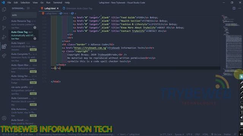
Task: Install the Auto Comment Blocks extension
Action: click(33, 105)
